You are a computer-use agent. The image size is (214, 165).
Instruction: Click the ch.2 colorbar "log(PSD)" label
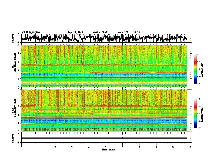[x=202, y=115]
